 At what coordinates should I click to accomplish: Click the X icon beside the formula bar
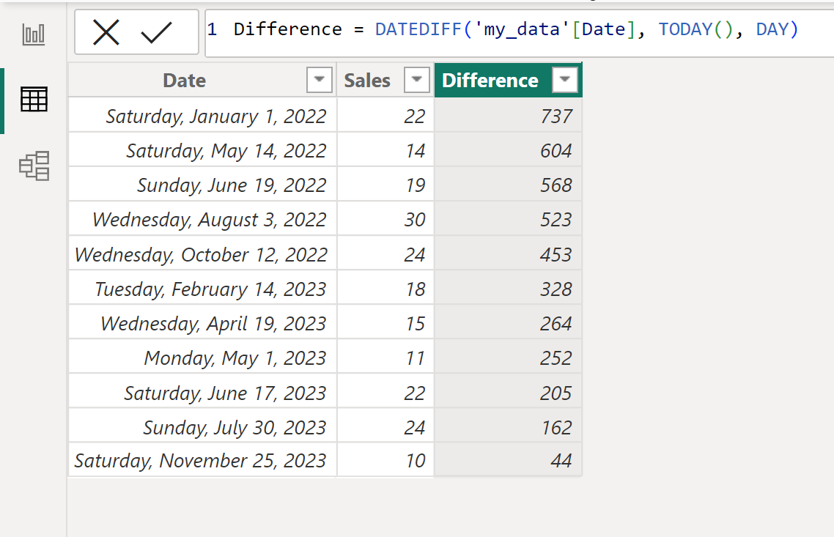pos(106,32)
